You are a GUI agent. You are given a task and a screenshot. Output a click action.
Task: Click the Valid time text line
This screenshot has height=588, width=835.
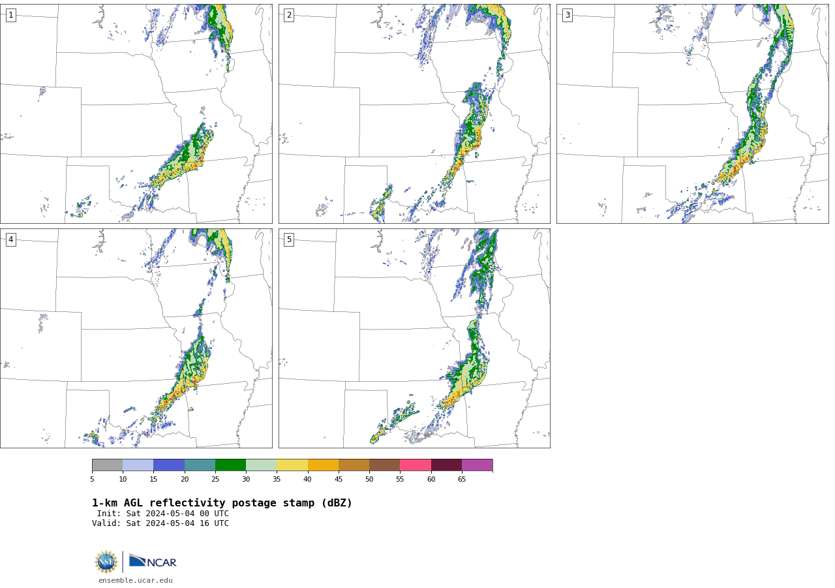160,523
